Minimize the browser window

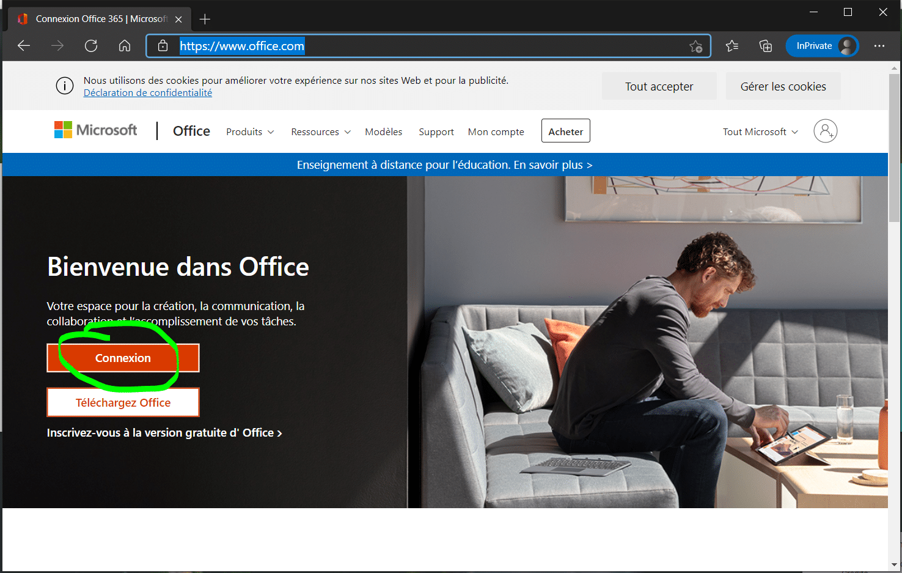point(813,12)
